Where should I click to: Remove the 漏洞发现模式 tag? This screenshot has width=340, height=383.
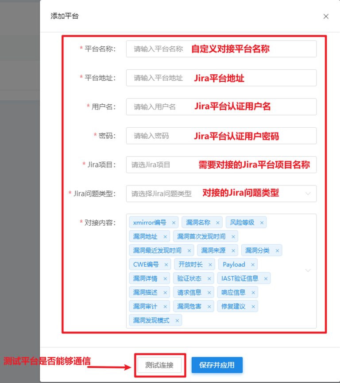click(177, 320)
